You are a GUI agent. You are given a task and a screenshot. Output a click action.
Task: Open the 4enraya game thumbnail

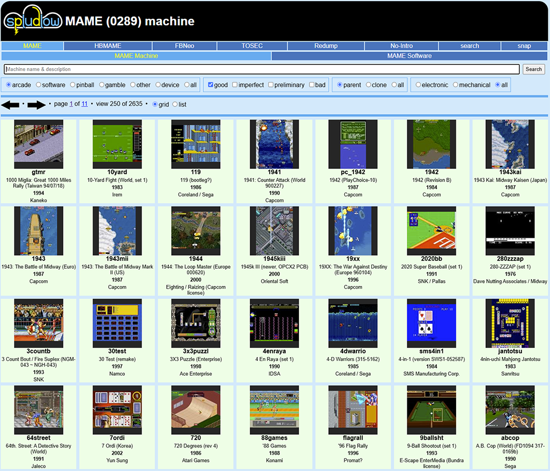pyautogui.click(x=274, y=323)
